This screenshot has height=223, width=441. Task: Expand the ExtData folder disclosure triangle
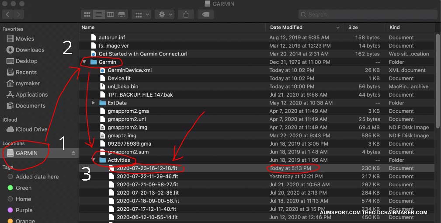(x=93, y=103)
